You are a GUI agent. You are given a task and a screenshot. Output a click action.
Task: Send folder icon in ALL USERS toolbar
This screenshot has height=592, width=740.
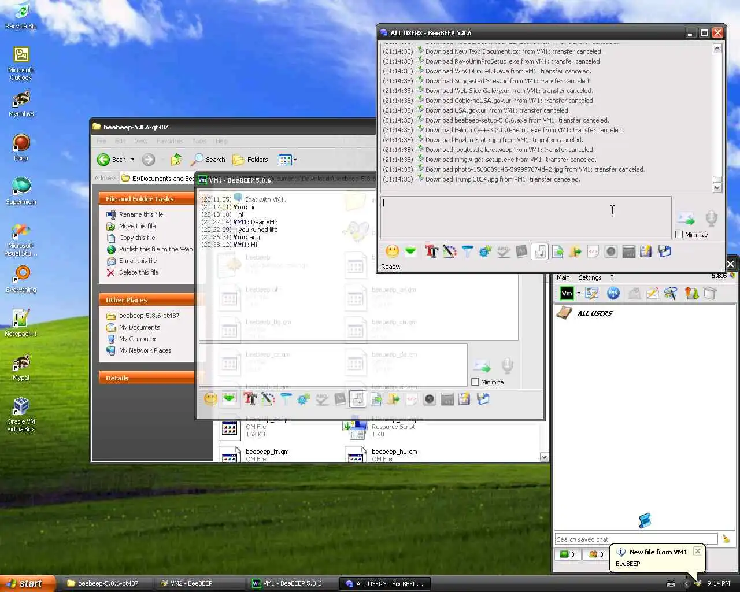click(575, 251)
